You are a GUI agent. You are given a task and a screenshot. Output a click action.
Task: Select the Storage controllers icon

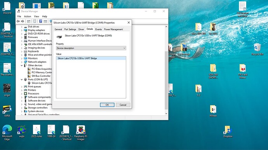pyautogui.click(x=26, y=108)
